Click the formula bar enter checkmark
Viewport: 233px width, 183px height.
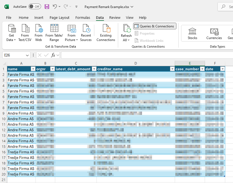pyautogui.click(x=46, y=55)
